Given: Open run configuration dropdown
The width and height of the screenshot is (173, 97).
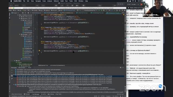Looking at the screenshot, I should click(x=91, y=10).
